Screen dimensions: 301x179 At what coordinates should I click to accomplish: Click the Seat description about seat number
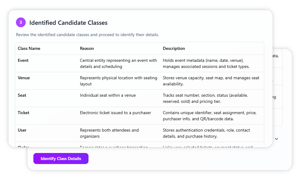pyautogui.click(x=209, y=98)
